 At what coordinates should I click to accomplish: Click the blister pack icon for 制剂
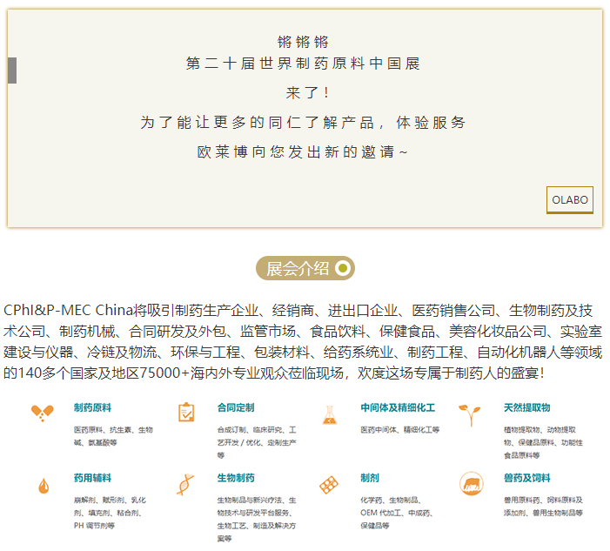[329, 485]
